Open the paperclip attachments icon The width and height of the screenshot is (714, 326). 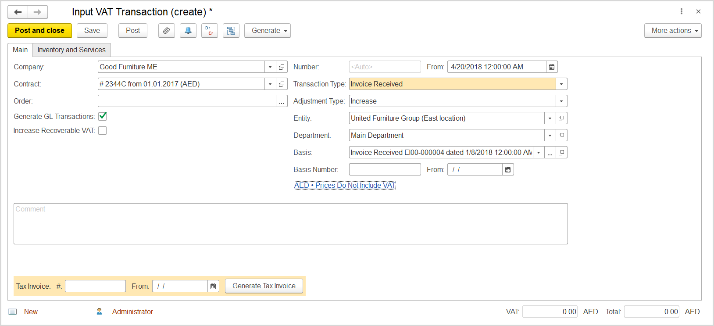point(167,31)
